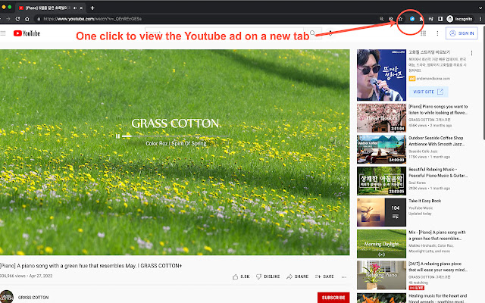The image size is (485, 303).
Task: Toggle the browser side panel
Action: pyautogui.click(x=440, y=19)
